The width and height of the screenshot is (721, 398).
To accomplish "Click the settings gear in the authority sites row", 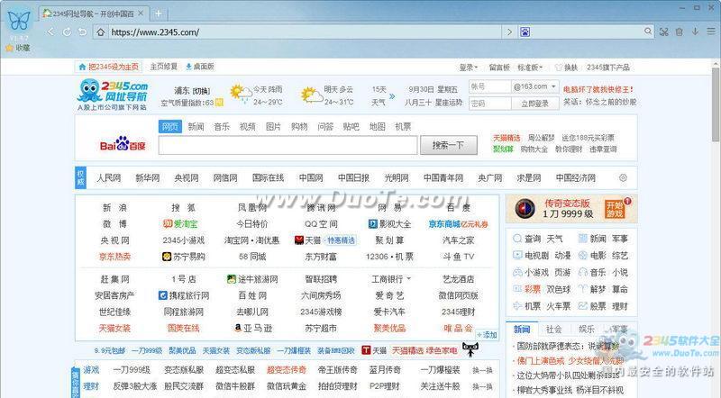I will (x=623, y=178).
